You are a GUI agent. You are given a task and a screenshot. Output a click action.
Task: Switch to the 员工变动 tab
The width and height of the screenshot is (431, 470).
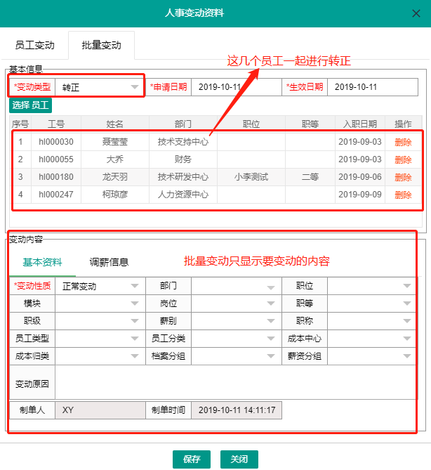coord(34,45)
